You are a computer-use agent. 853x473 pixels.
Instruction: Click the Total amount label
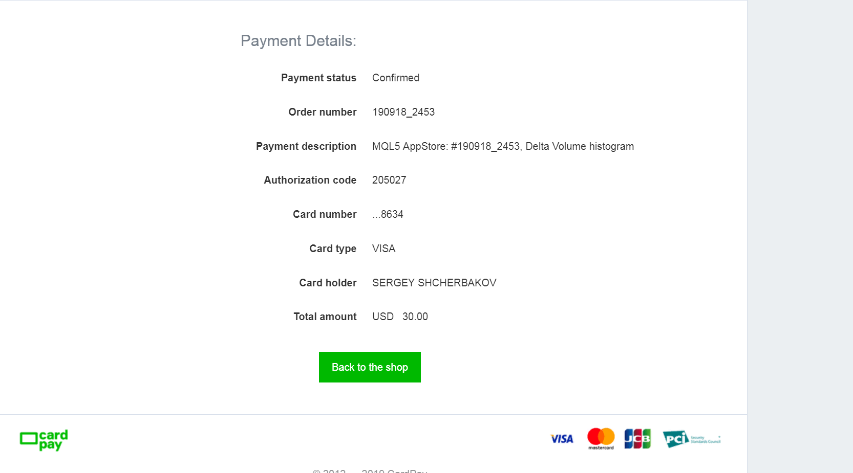325,317
